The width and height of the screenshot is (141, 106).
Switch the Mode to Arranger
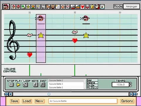(x=132, y=6)
